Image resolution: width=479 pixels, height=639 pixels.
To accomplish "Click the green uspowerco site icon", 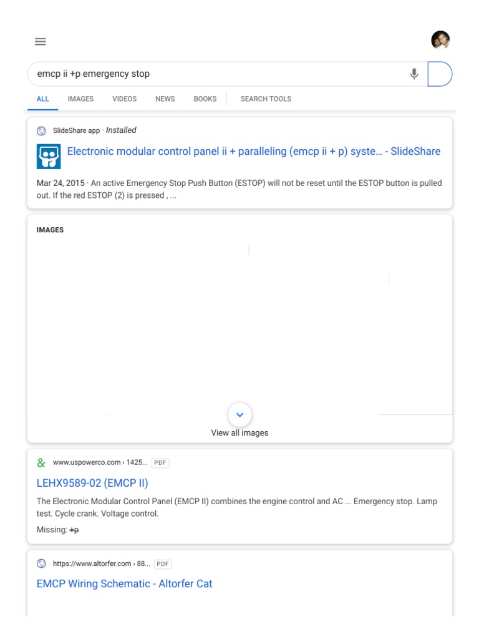I will [41, 462].
